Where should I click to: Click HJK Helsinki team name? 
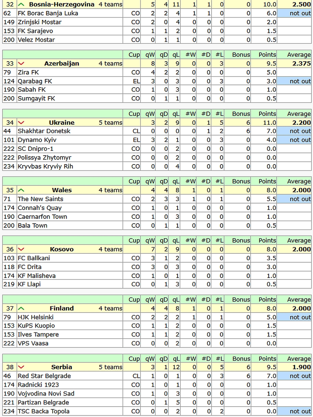coord(35,317)
